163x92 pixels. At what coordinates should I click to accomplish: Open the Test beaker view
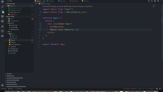pyautogui.click(x=2, y=26)
